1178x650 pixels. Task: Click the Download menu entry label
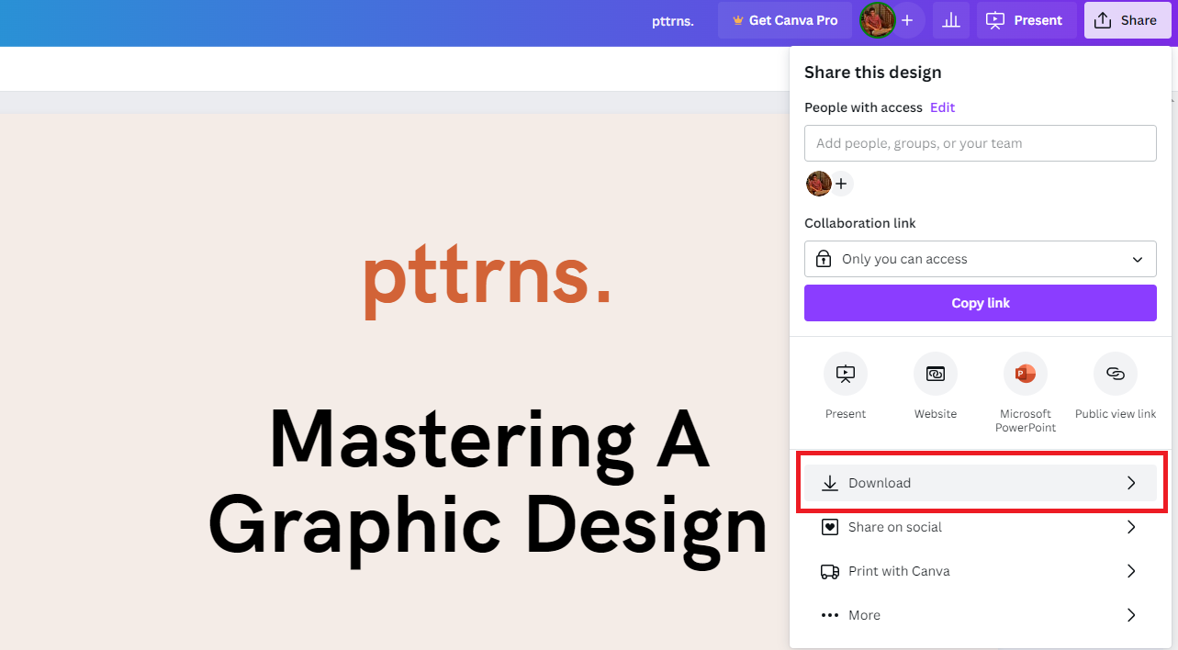pyautogui.click(x=880, y=483)
